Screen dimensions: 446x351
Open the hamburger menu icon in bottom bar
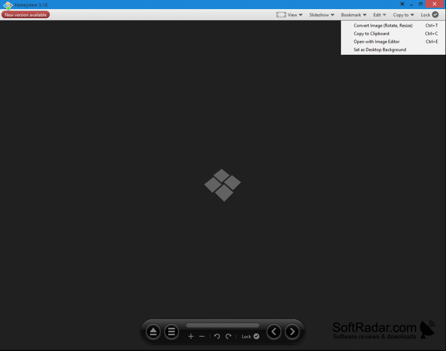(171, 332)
